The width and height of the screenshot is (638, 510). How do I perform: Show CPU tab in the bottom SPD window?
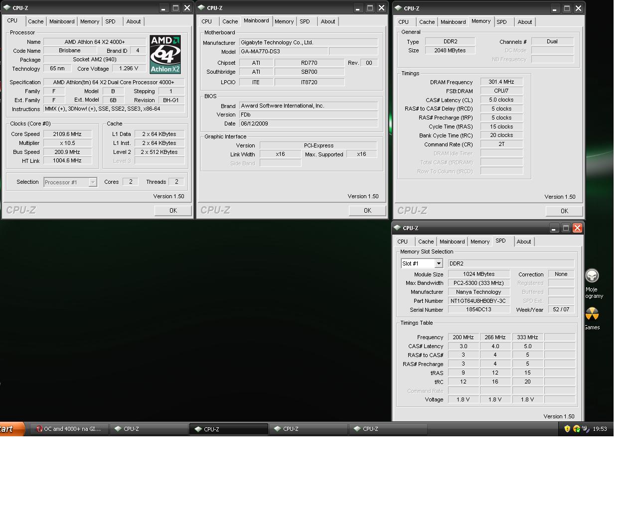403,242
